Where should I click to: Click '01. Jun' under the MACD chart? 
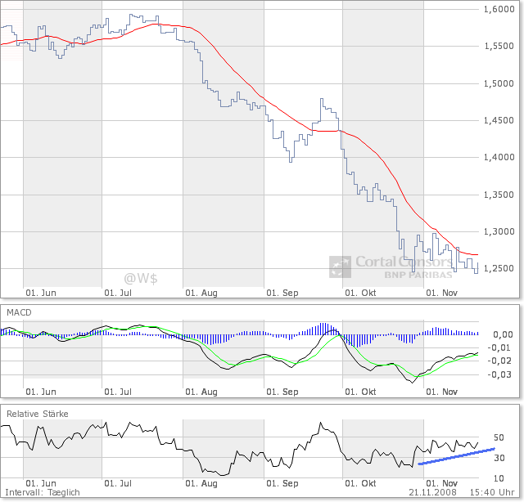point(41,392)
